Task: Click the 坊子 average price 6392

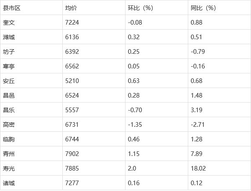Action: tap(72, 52)
